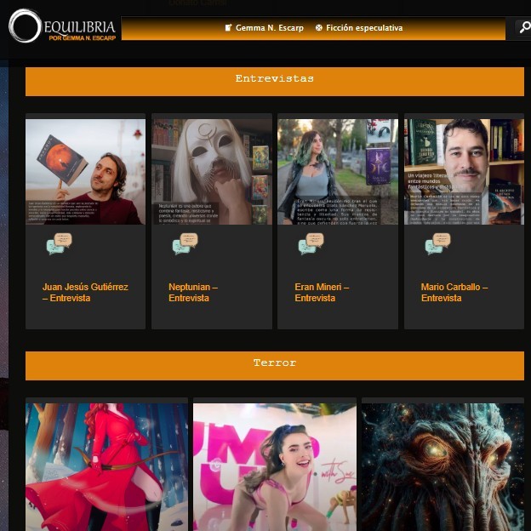Click the Equilibria logo
The width and height of the screenshot is (531, 531).
[62, 26]
